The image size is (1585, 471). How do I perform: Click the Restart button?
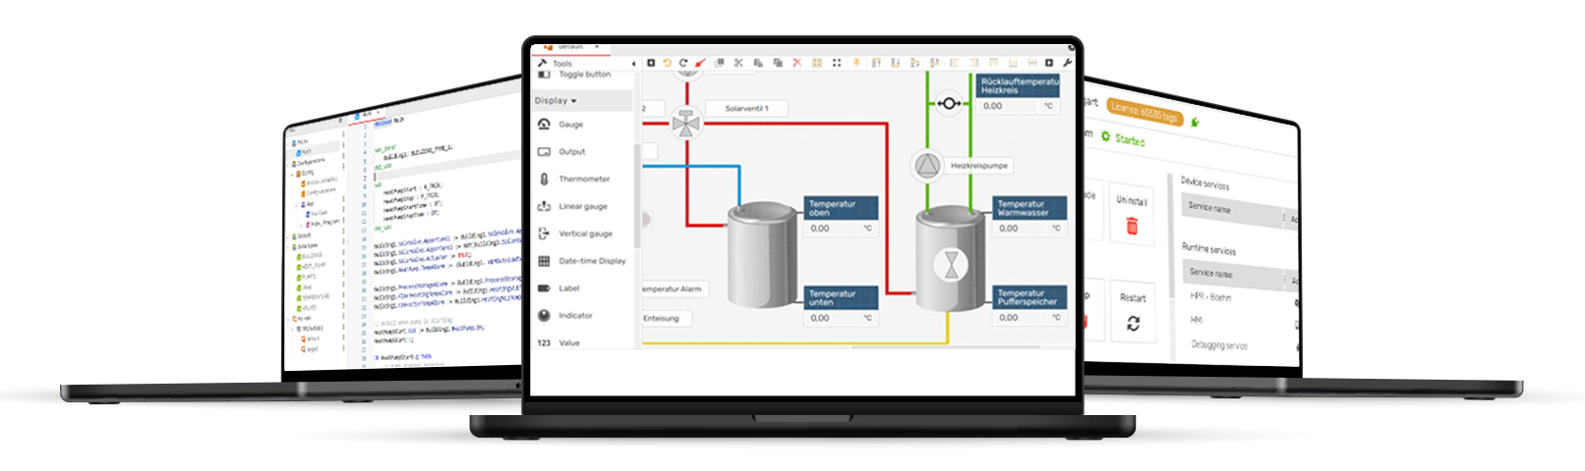[x=1133, y=312]
